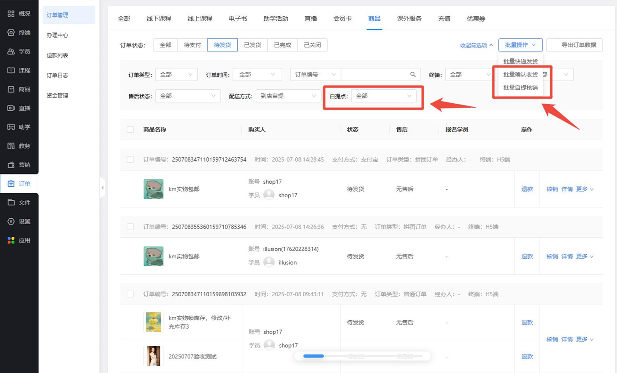Open the 学员 students sidebar icon
The height and width of the screenshot is (373, 617).
11,51
